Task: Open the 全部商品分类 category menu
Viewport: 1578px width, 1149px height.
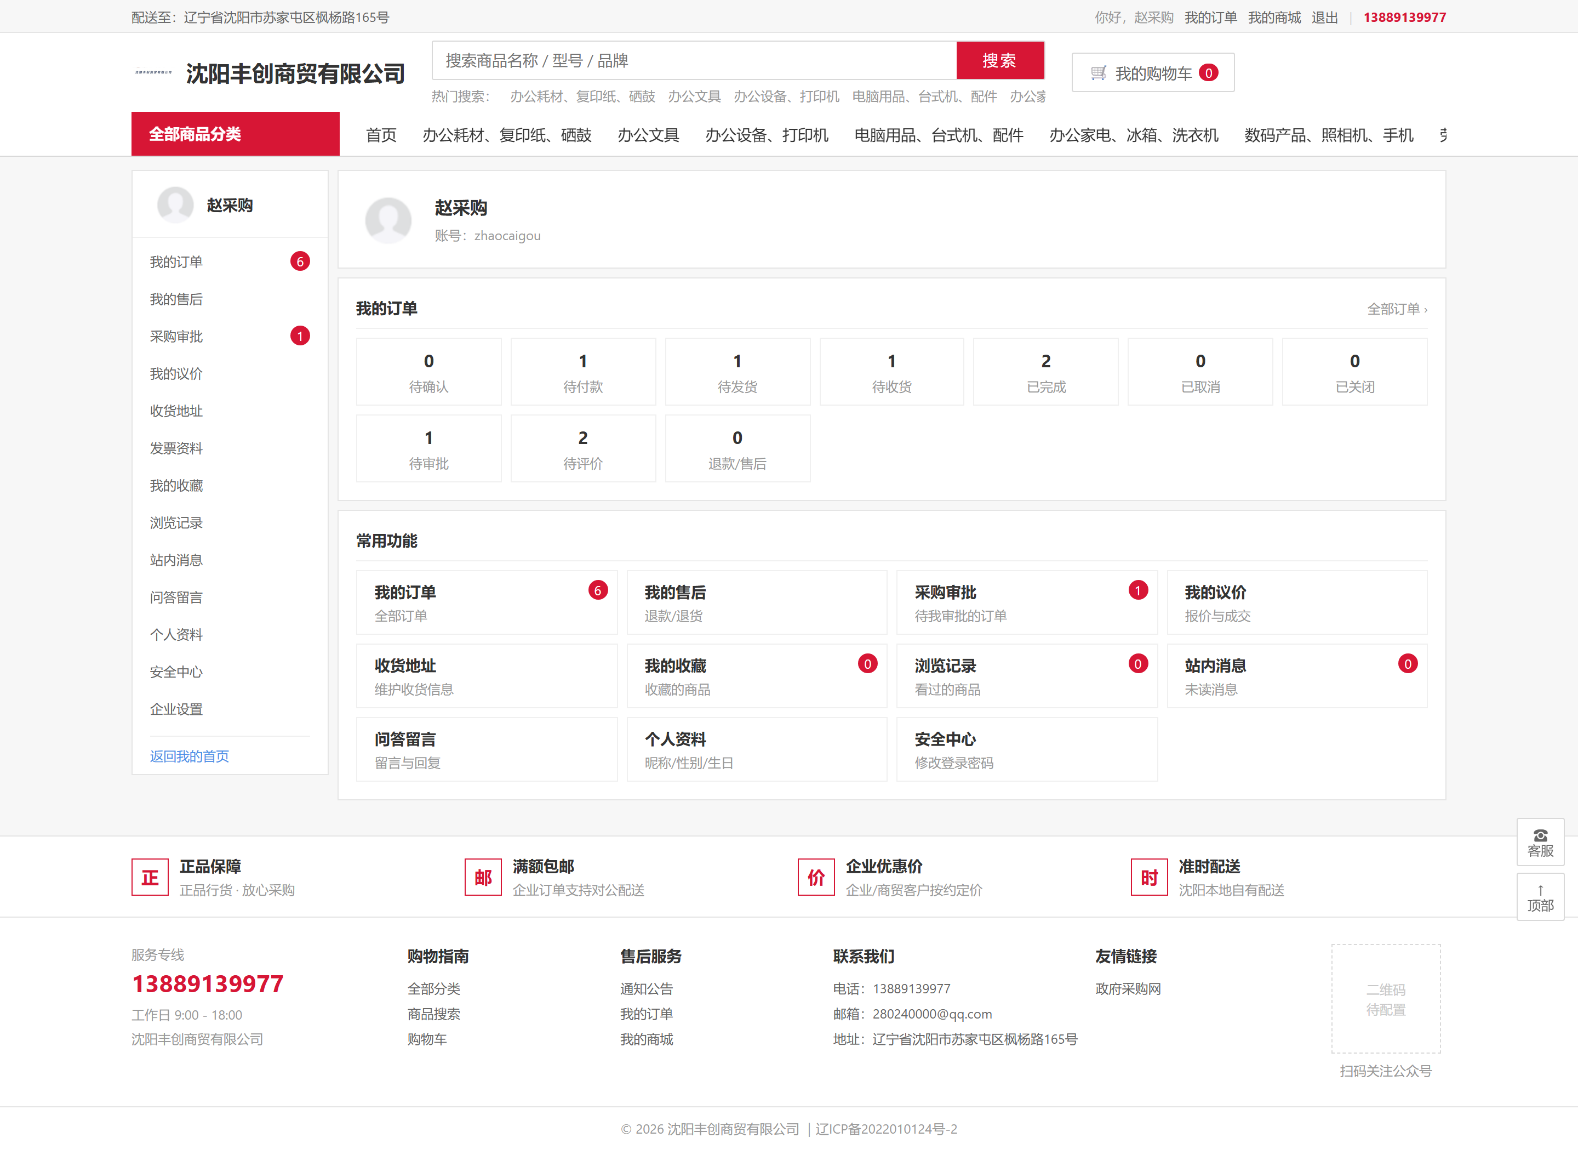Action: (235, 134)
